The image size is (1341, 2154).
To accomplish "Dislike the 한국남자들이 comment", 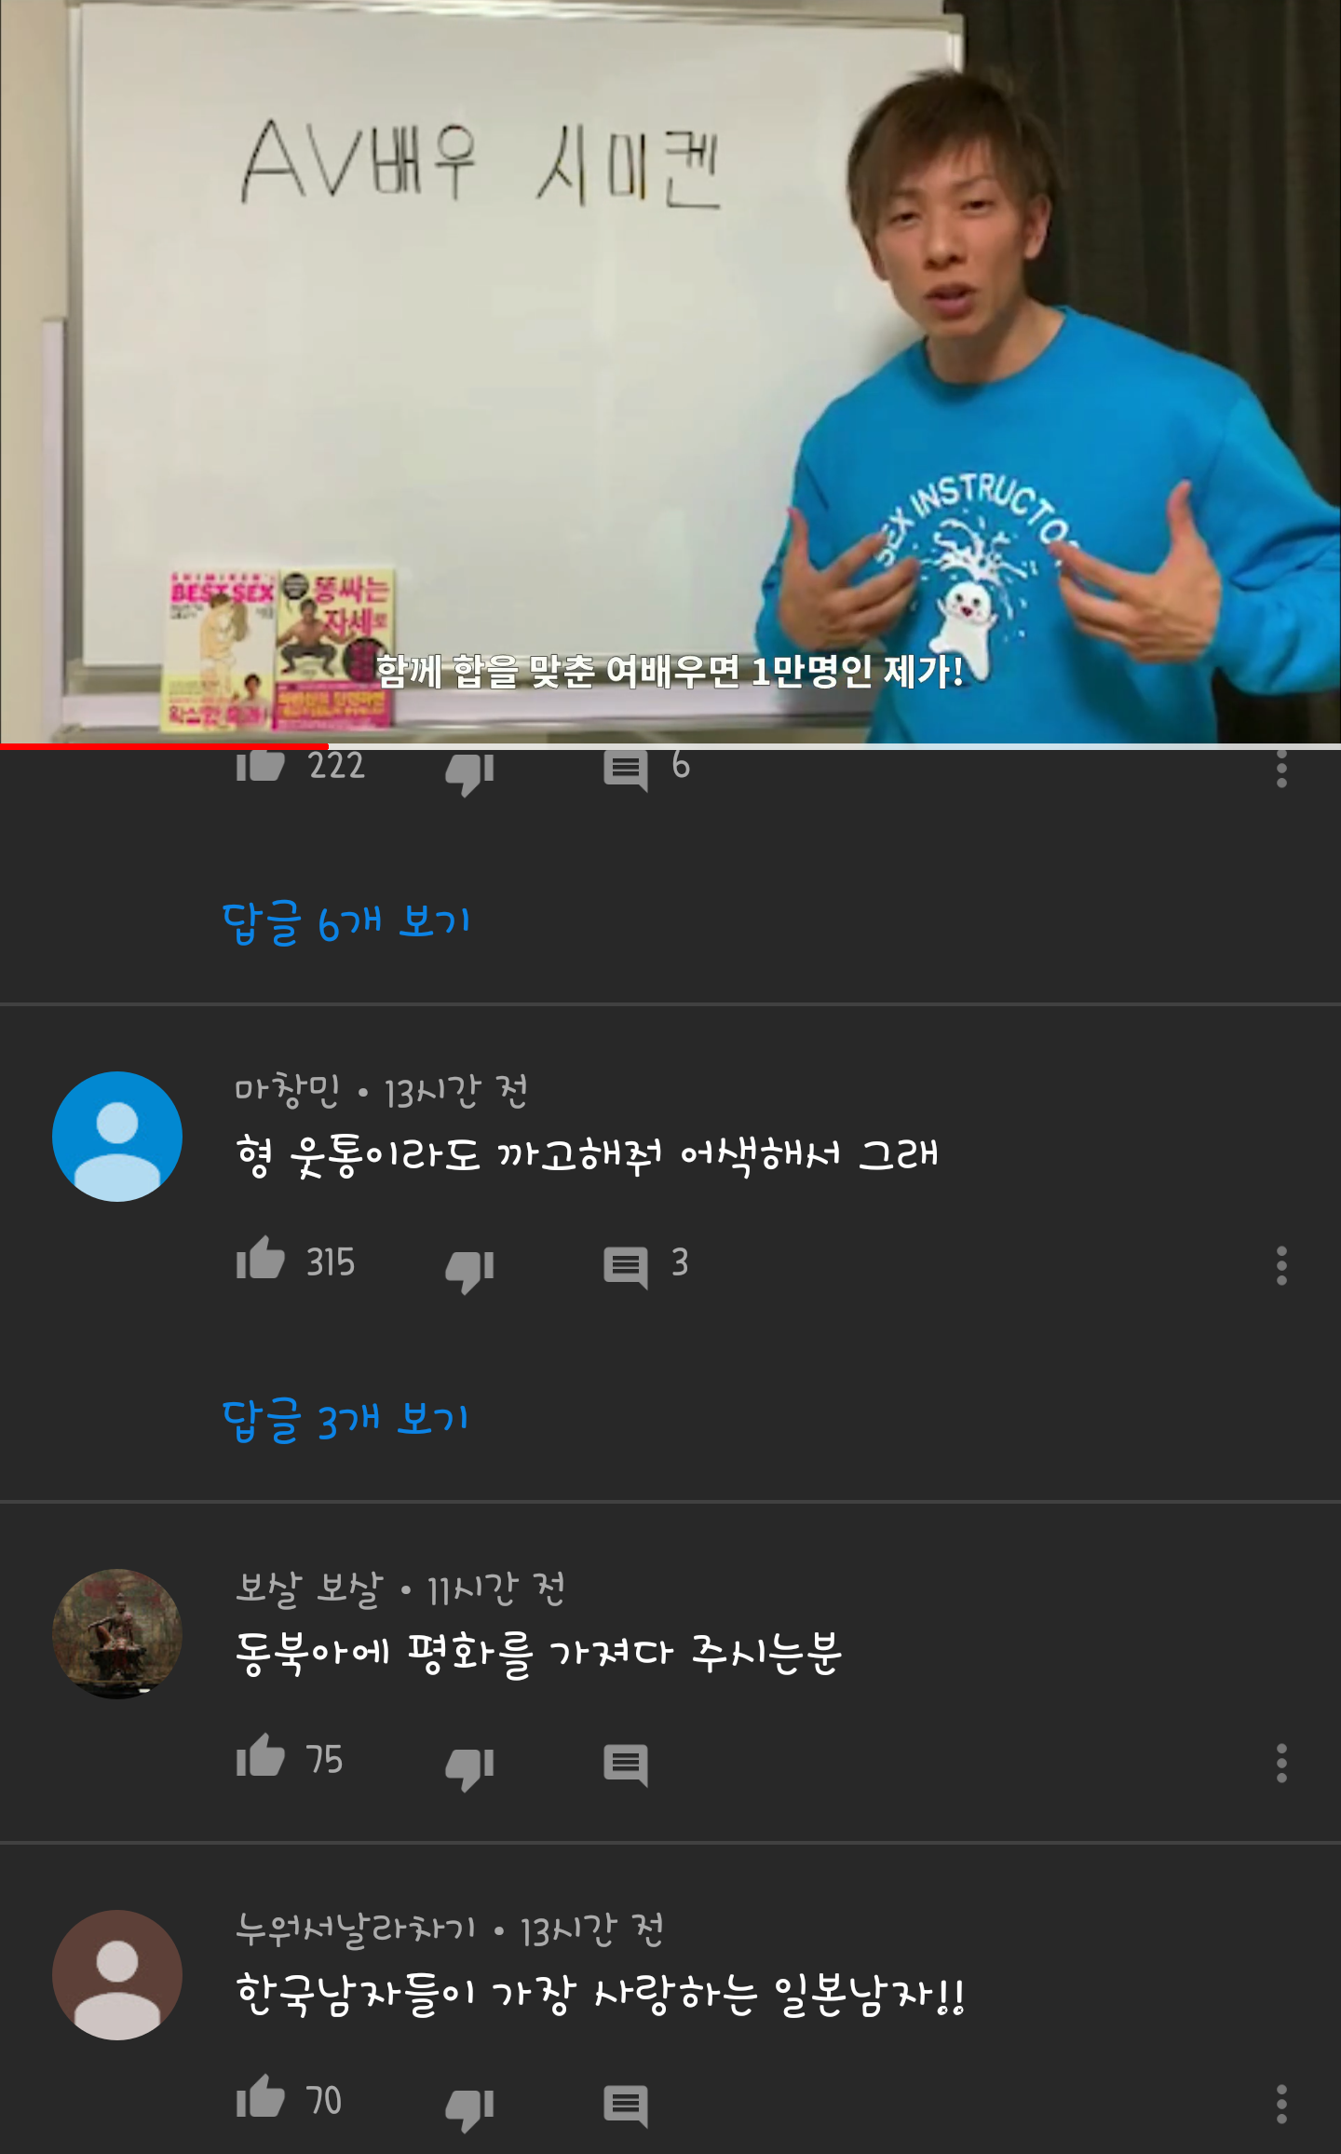I will pos(469,2108).
